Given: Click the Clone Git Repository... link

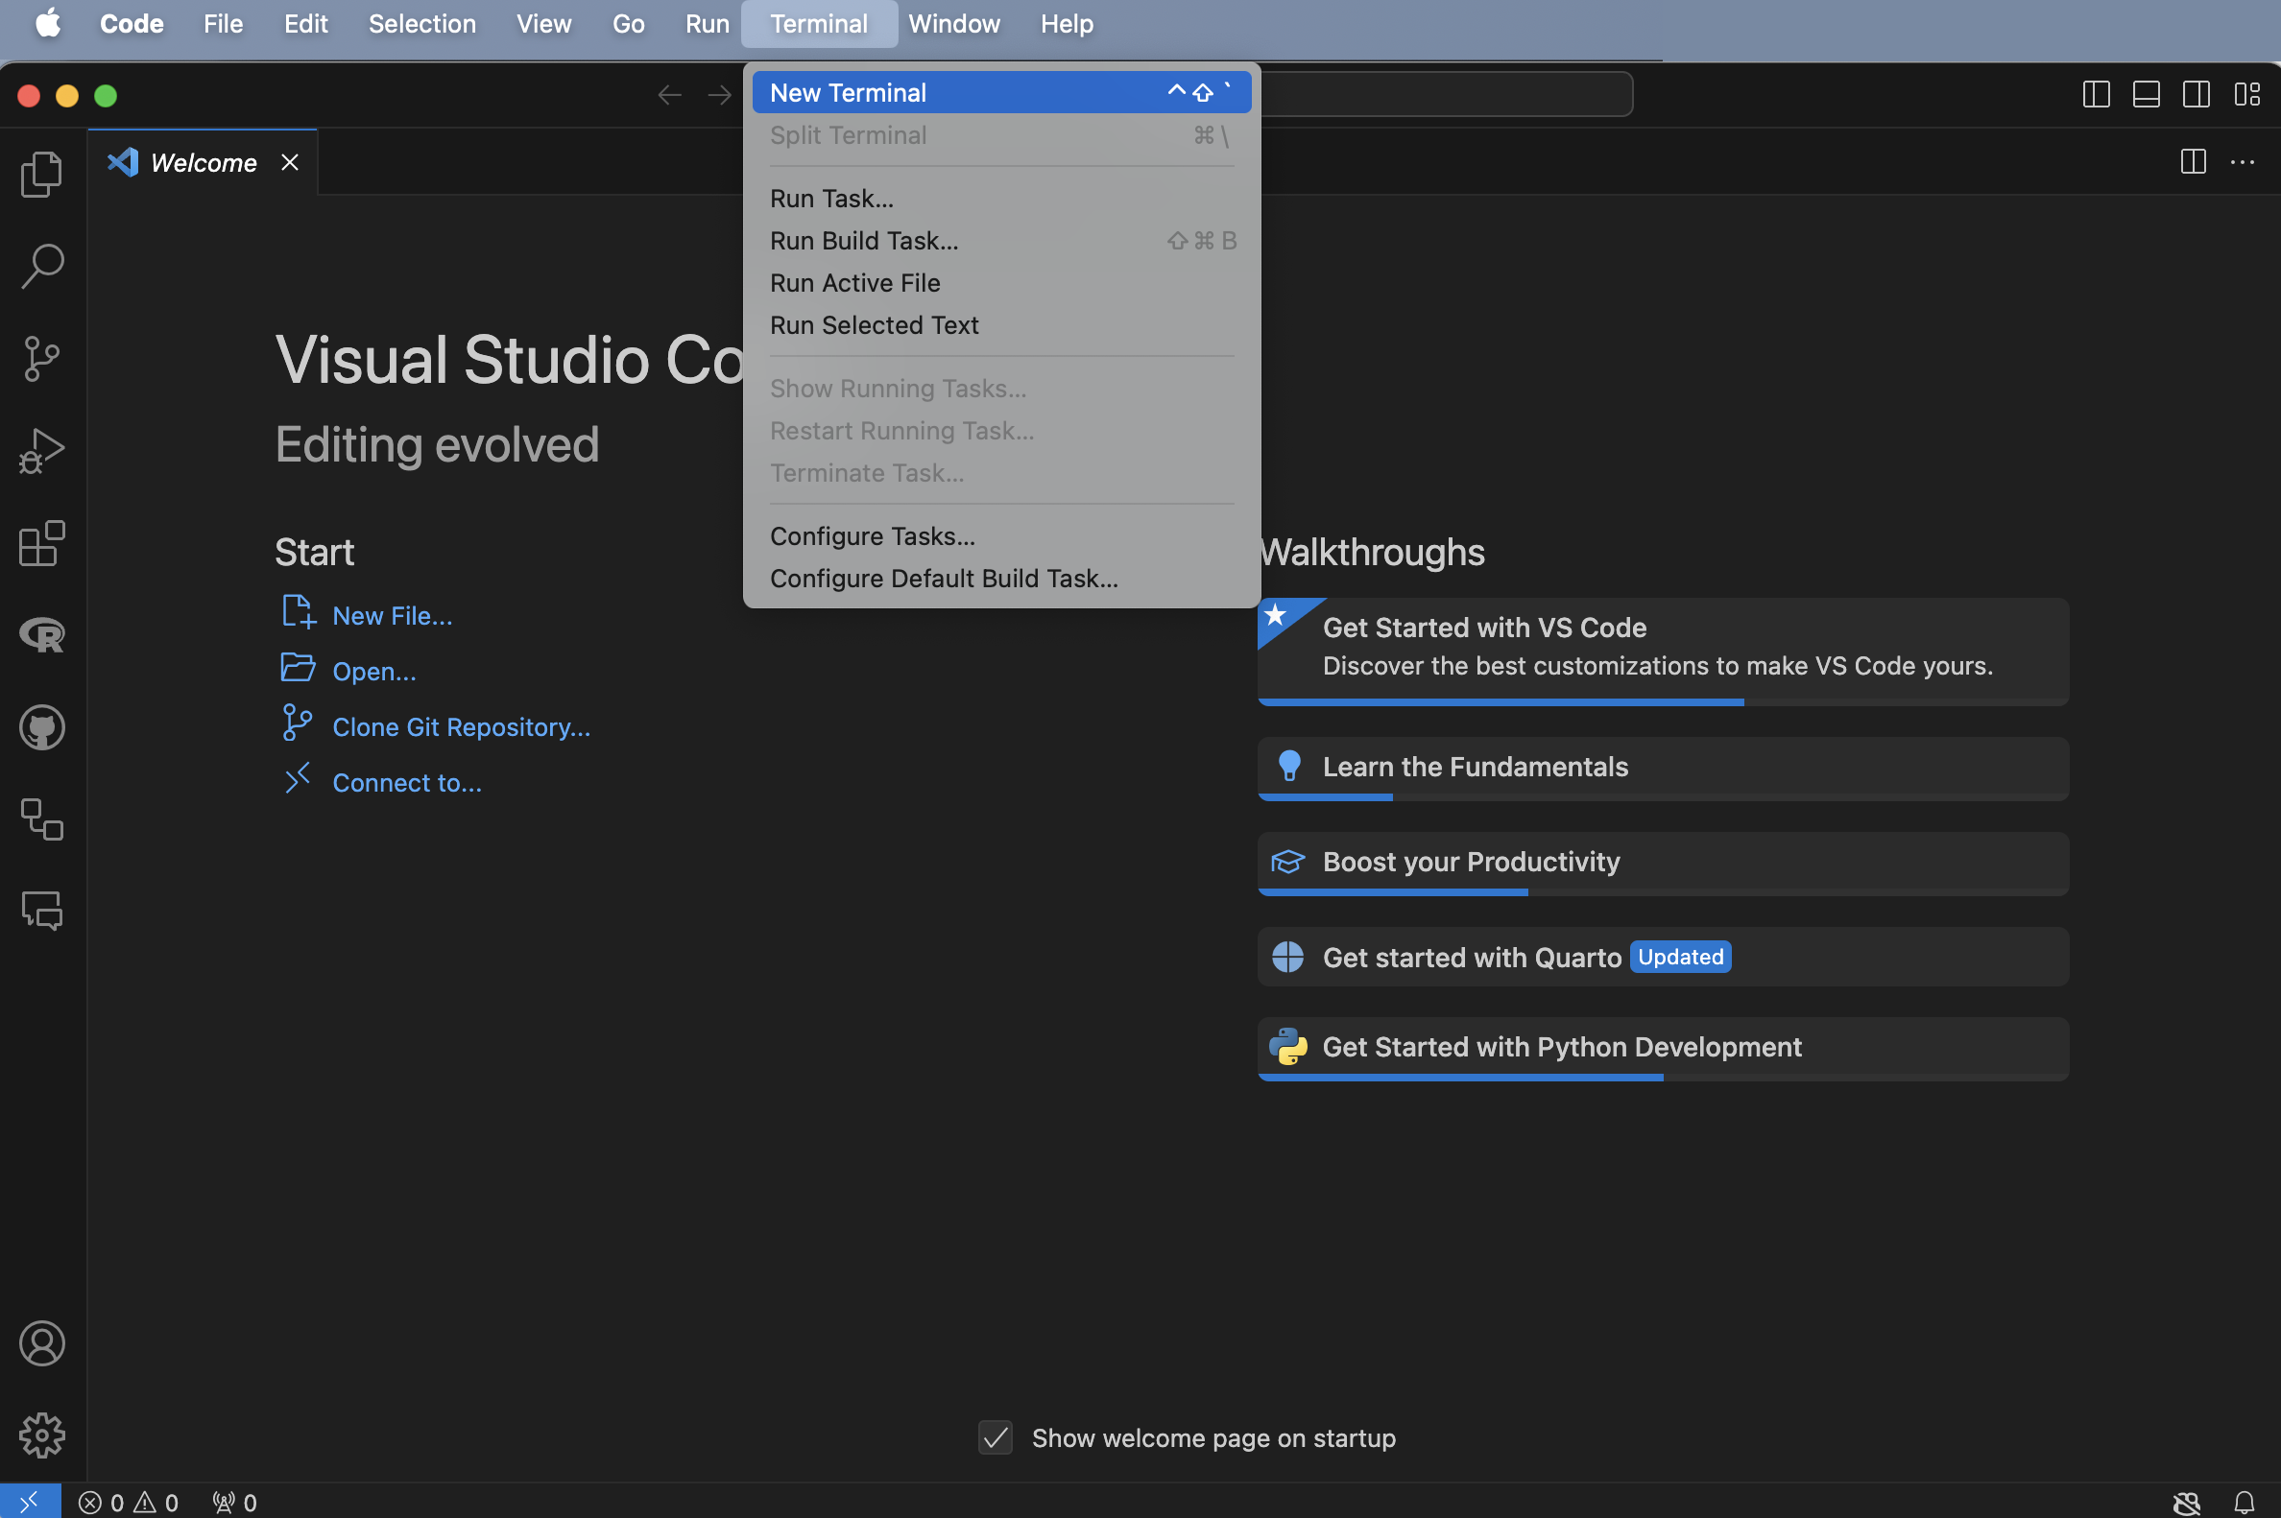Looking at the screenshot, I should (461, 727).
